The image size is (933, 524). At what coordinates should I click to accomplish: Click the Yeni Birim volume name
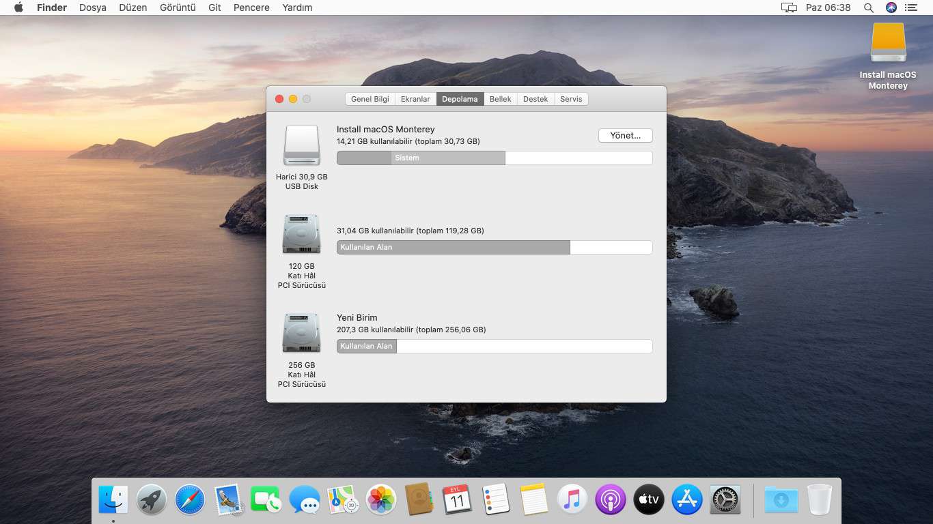357,318
